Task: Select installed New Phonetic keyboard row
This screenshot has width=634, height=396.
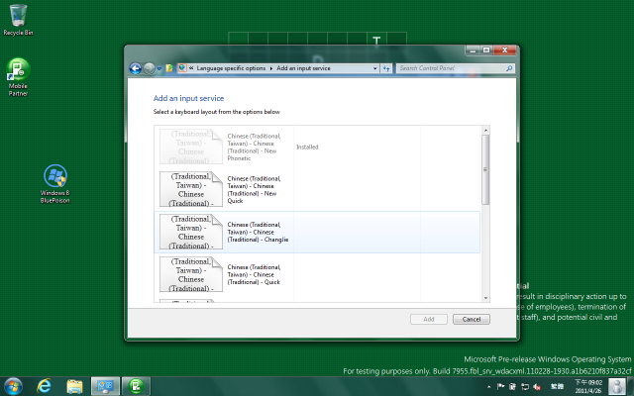Action: tap(317, 148)
